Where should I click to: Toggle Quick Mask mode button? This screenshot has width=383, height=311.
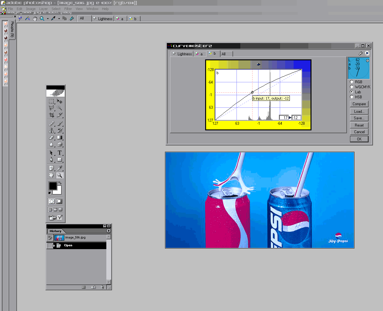[x=59, y=201]
